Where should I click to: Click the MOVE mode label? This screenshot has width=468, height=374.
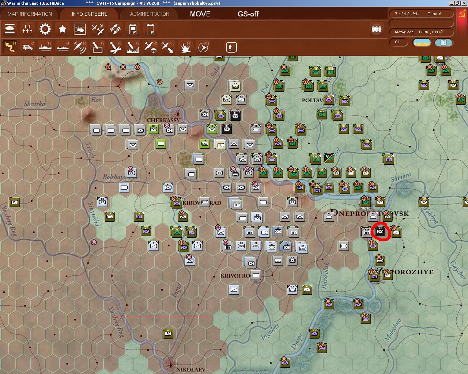(200, 14)
